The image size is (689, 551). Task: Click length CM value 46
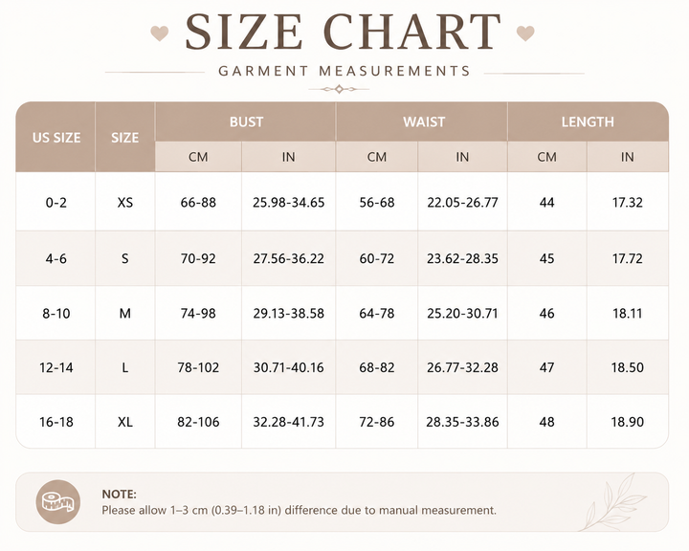click(x=547, y=314)
